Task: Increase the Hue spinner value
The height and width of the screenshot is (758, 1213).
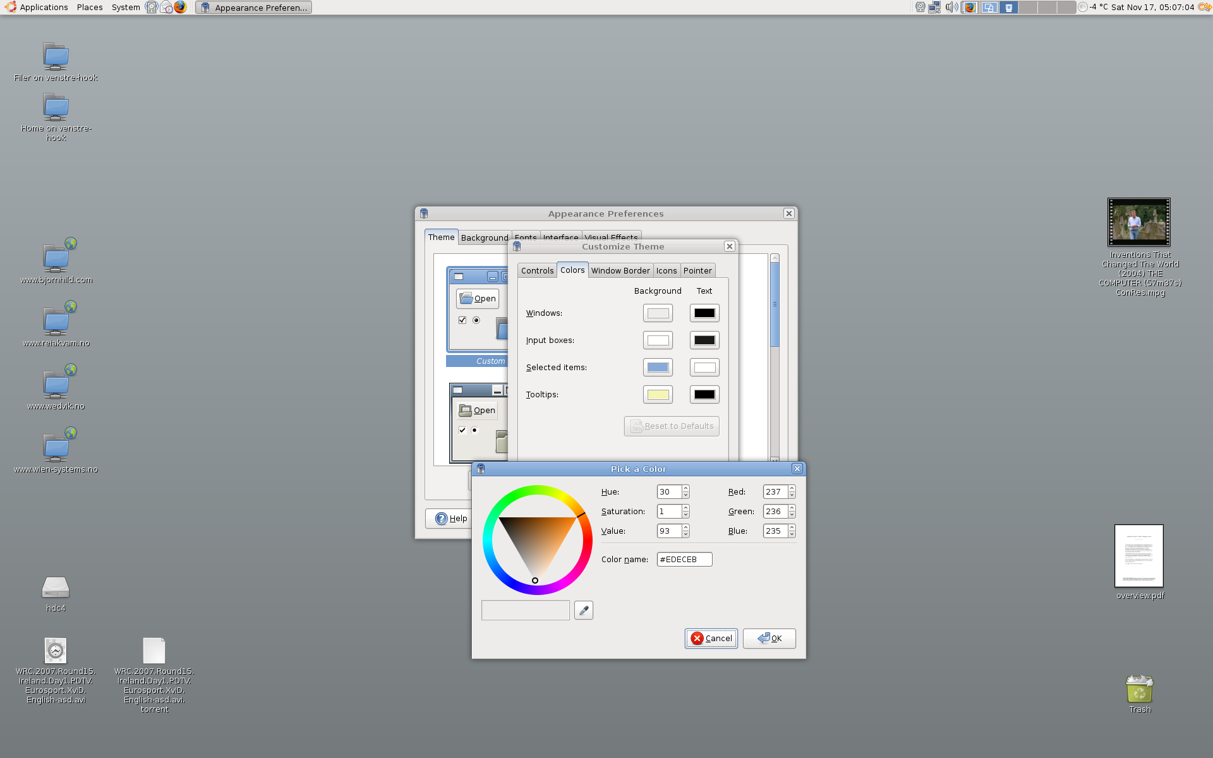Action: coord(685,488)
